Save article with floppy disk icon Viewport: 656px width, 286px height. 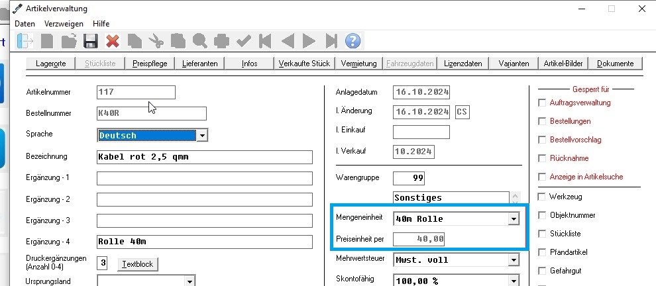click(90, 41)
